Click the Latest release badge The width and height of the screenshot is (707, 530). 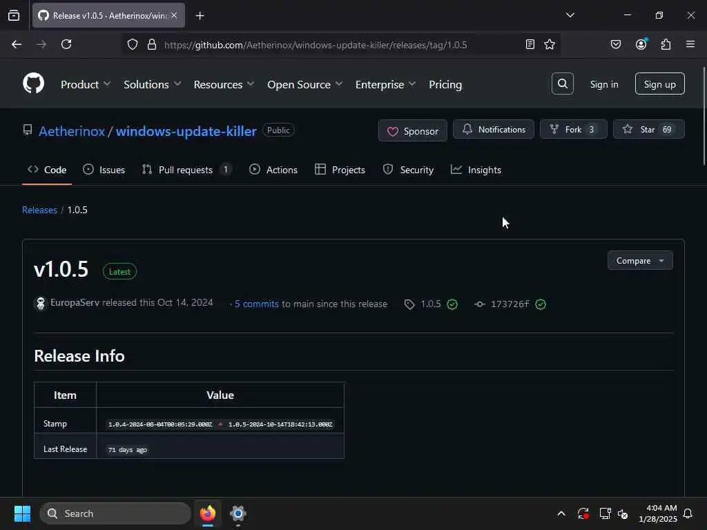[x=119, y=272]
